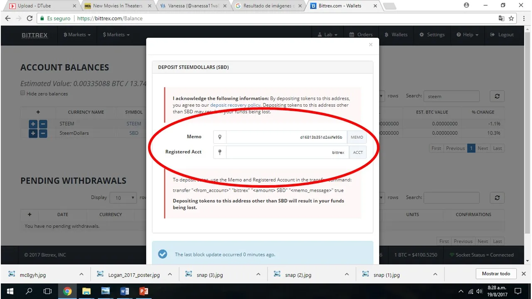This screenshot has width=532, height=299.
Task: Click balances search field containing steem
Action: pyautogui.click(x=451, y=96)
